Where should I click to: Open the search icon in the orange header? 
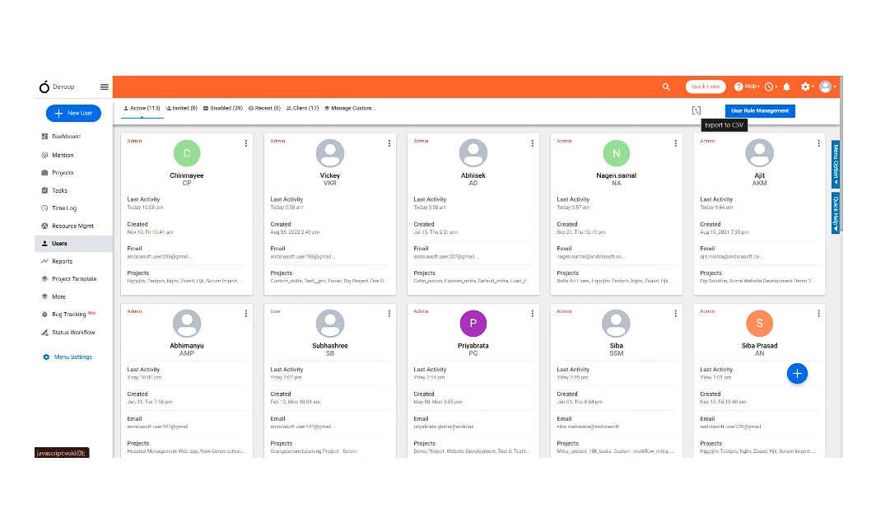pos(667,86)
